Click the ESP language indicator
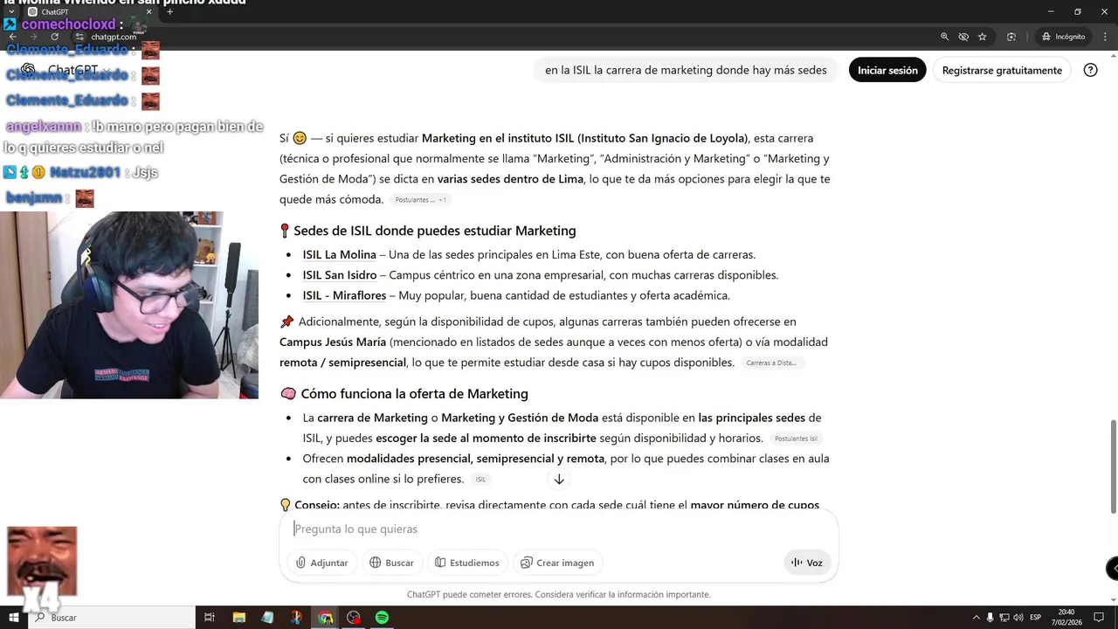 1036,618
